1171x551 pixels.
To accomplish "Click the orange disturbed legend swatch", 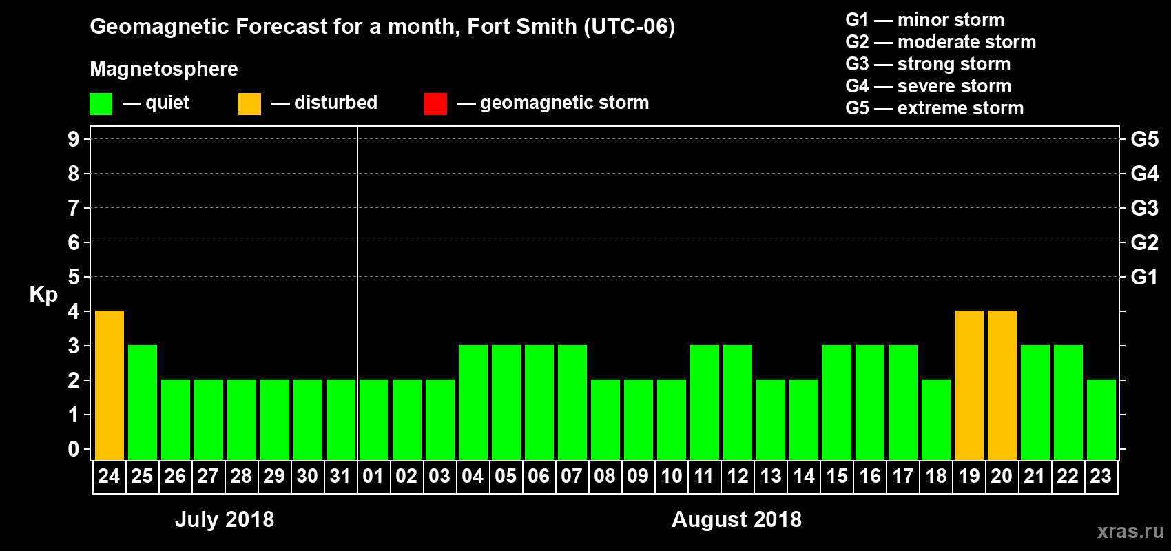I will [250, 104].
